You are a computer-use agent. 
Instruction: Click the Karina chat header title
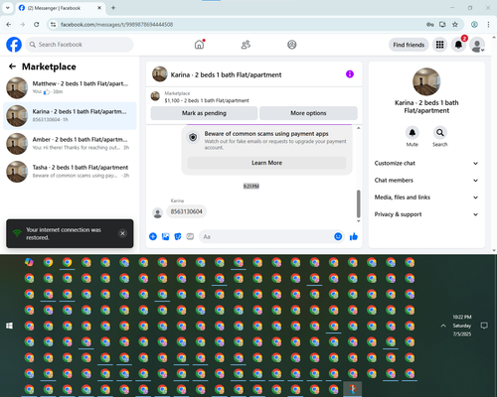pyautogui.click(x=226, y=74)
